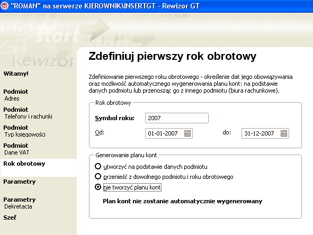Open the calendar picker for do date
313x235 pixels.
tap(284, 133)
